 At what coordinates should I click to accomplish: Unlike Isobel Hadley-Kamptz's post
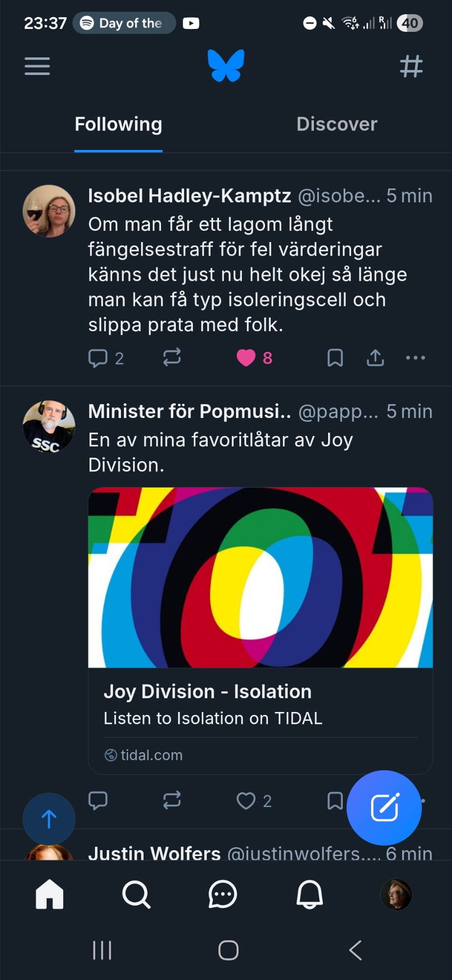point(246,358)
